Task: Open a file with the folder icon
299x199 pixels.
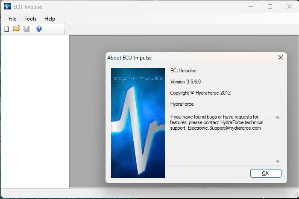Action: (x=17, y=29)
